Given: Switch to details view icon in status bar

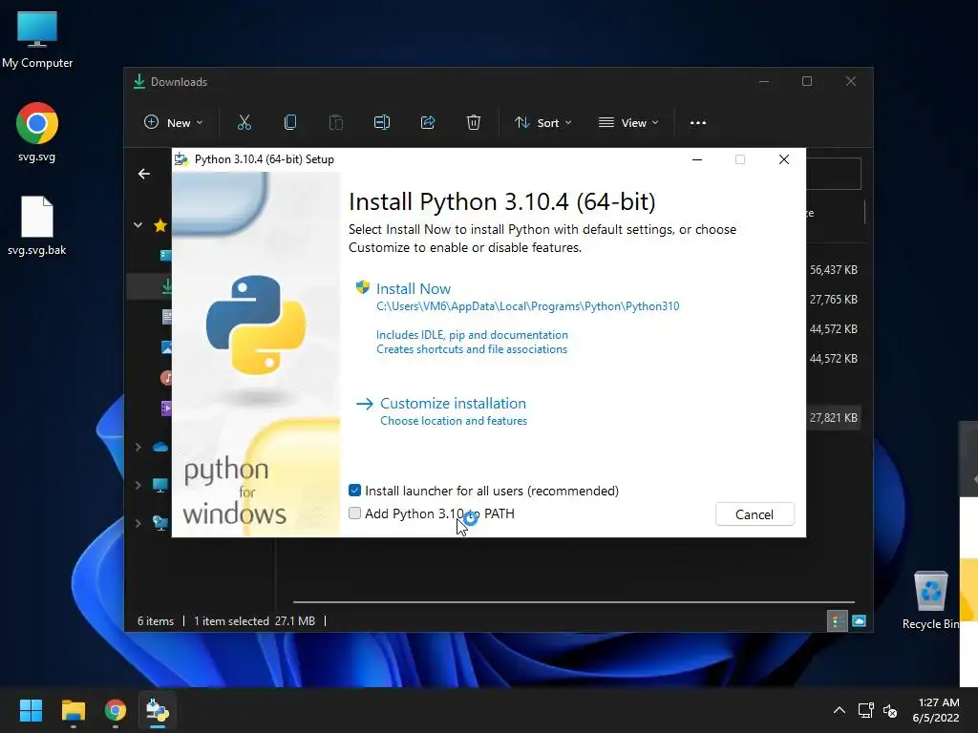Looking at the screenshot, I should 837,620.
